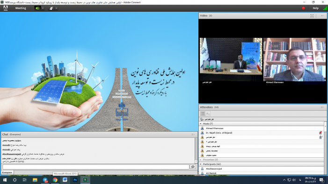
Task: Click the host avatar icon beside Ahmad Khamesan
Action: coord(202,128)
